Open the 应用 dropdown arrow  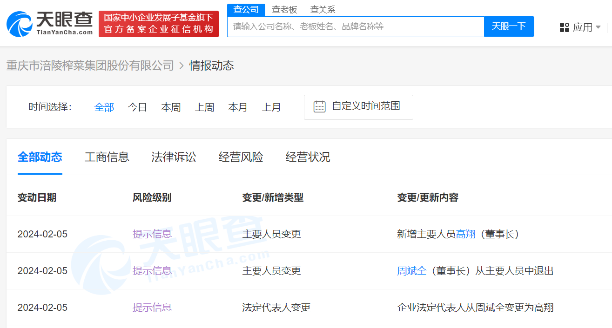pos(598,27)
